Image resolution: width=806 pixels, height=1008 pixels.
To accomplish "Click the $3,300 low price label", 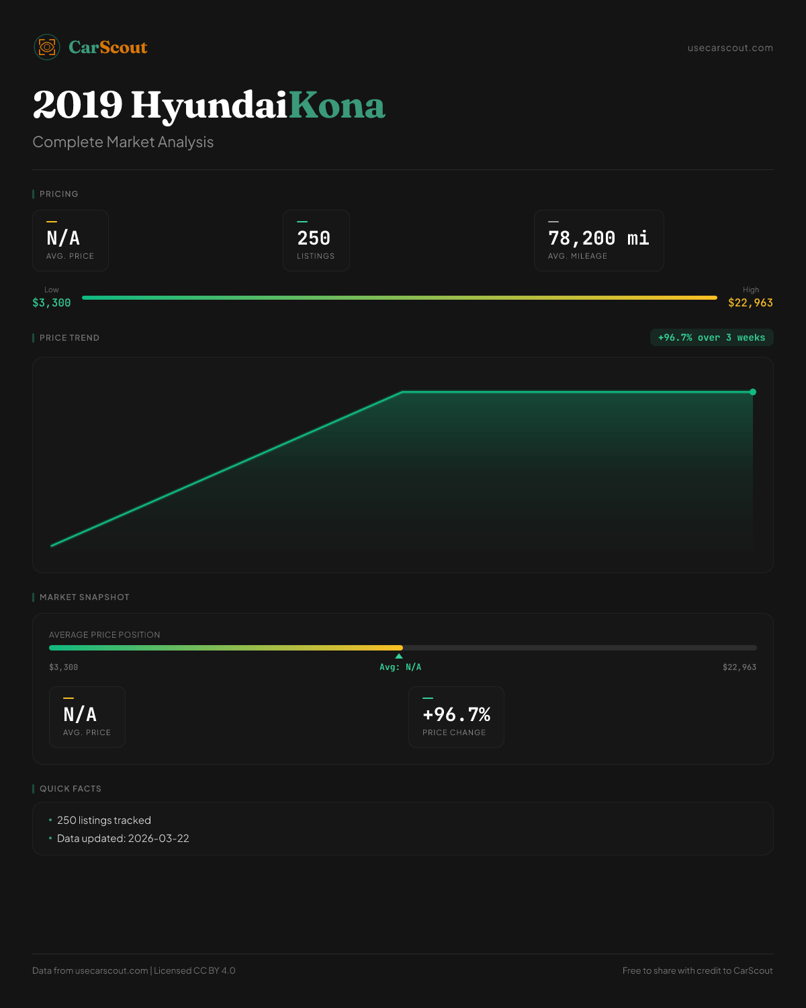I will click(x=52, y=303).
